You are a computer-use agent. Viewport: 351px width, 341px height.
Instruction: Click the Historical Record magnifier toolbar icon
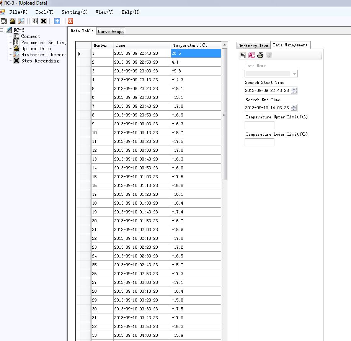(21, 21)
